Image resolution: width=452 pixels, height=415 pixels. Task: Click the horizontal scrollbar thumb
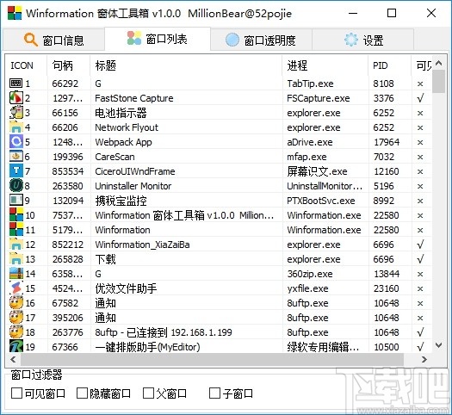212,359
